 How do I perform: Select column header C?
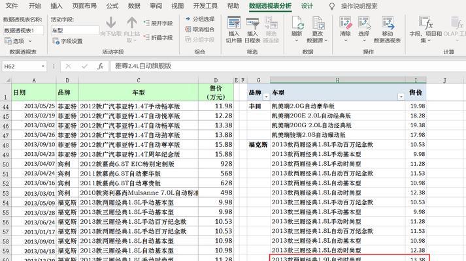pos(139,80)
